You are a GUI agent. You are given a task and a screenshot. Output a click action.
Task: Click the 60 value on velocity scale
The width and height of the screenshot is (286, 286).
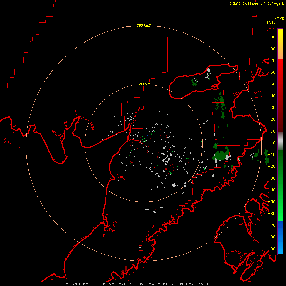[x=273, y=72]
